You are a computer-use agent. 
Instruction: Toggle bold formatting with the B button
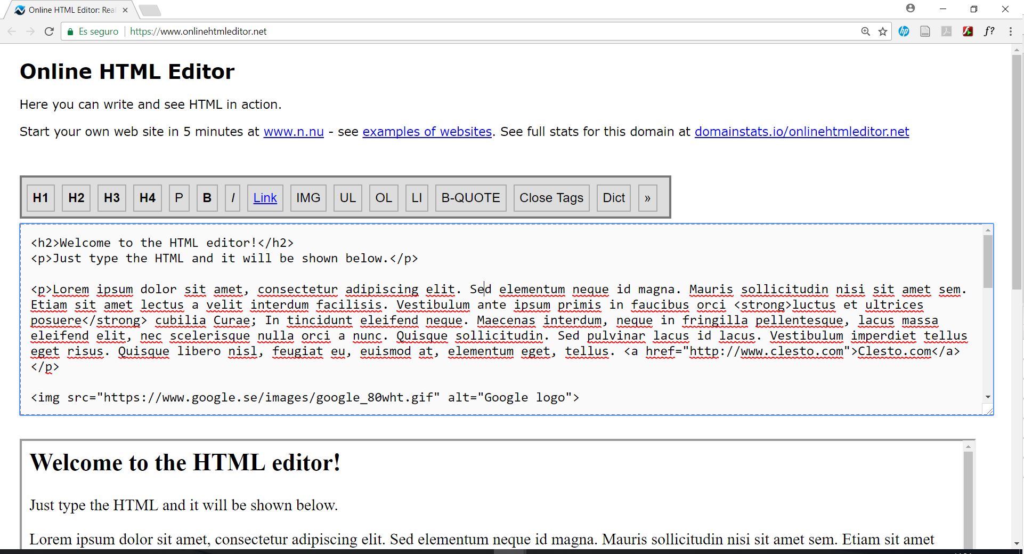(207, 198)
